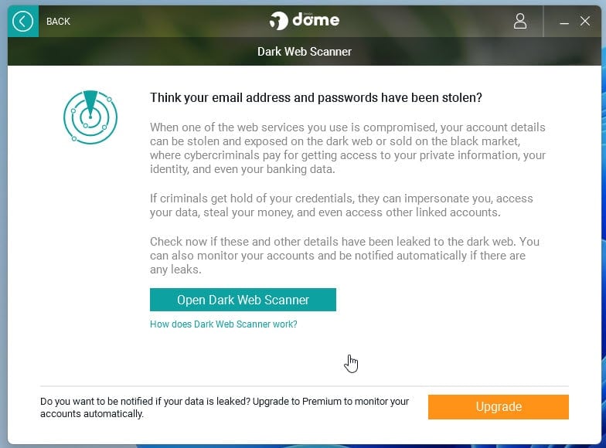Viewport: 606px width, 448px height.
Task: Minimize the Dome window
Action: 564,22
